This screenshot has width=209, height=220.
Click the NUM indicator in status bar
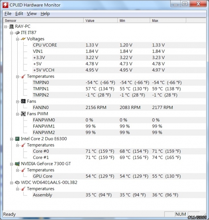point(181,214)
